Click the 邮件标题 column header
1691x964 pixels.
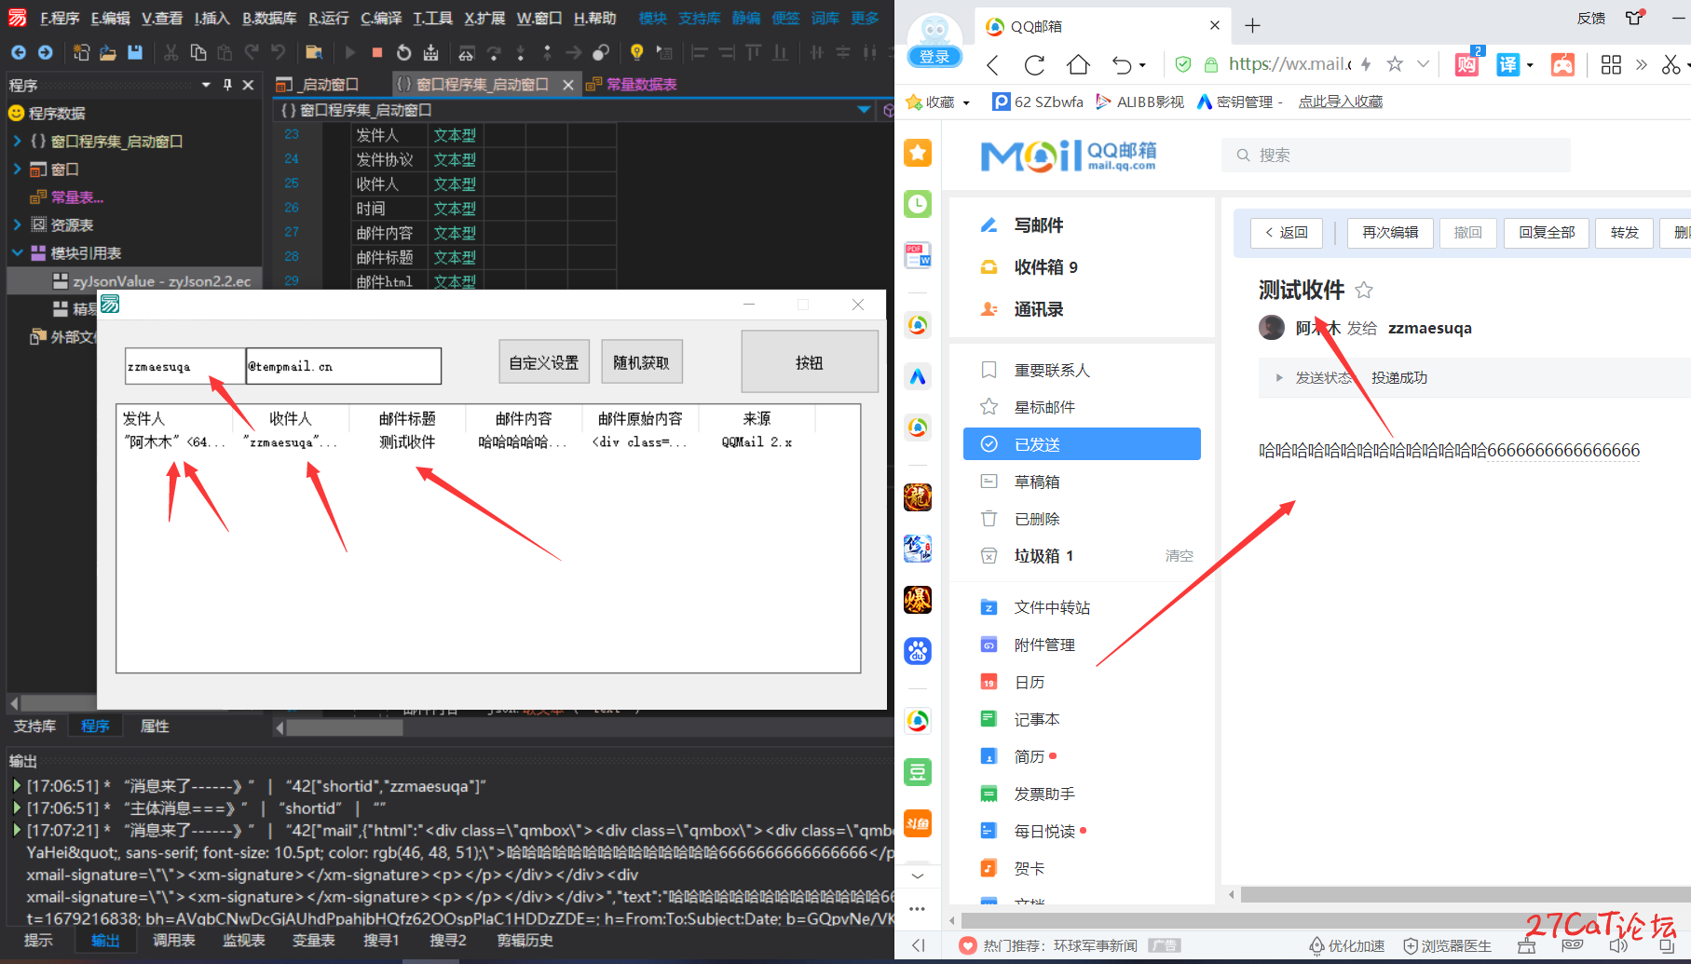[407, 419]
